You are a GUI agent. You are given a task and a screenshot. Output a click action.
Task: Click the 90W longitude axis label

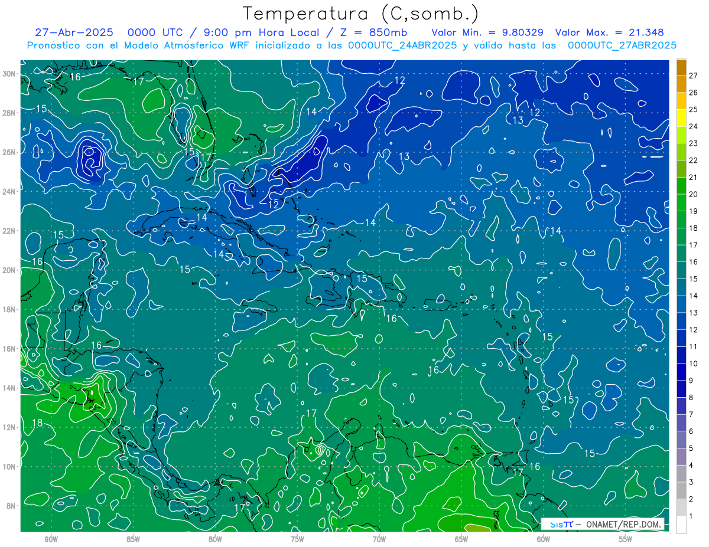click(x=51, y=539)
